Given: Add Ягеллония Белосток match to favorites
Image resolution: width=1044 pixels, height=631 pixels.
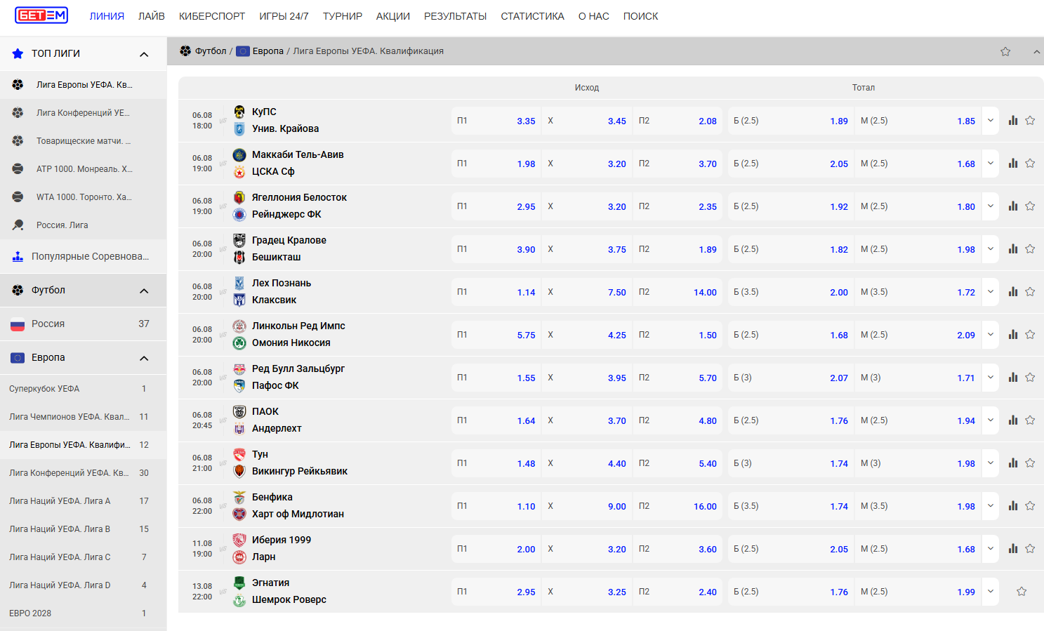Looking at the screenshot, I should tap(1030, 206).
